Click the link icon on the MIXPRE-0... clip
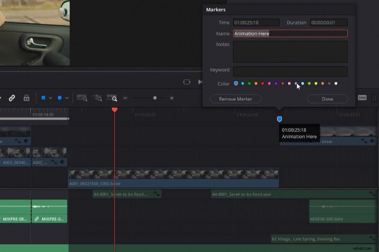This screenshot has height=252, width=379. coord(37,219)
